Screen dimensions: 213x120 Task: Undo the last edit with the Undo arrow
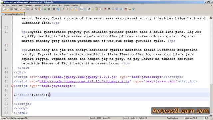click(x=45, y=9)
